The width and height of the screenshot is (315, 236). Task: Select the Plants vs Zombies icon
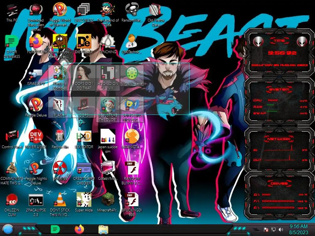[60, 78]
